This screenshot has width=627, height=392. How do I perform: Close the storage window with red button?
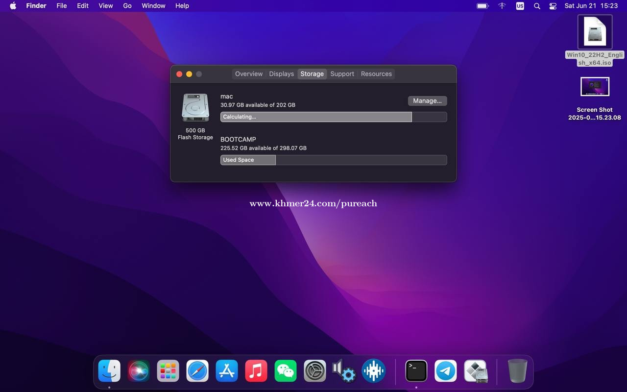179,74
